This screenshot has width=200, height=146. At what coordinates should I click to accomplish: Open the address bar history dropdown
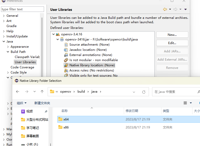134,92
